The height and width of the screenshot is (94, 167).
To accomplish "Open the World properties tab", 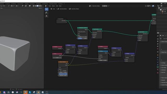I will 158,49.
